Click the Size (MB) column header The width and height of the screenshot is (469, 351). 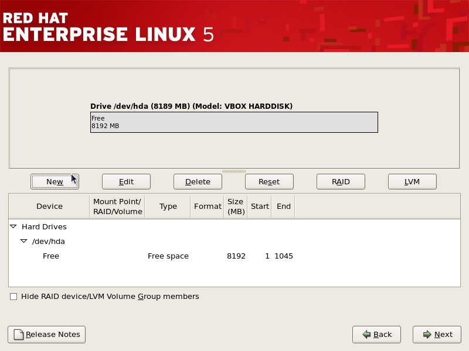pyautogui.click(x=236, y=207)
